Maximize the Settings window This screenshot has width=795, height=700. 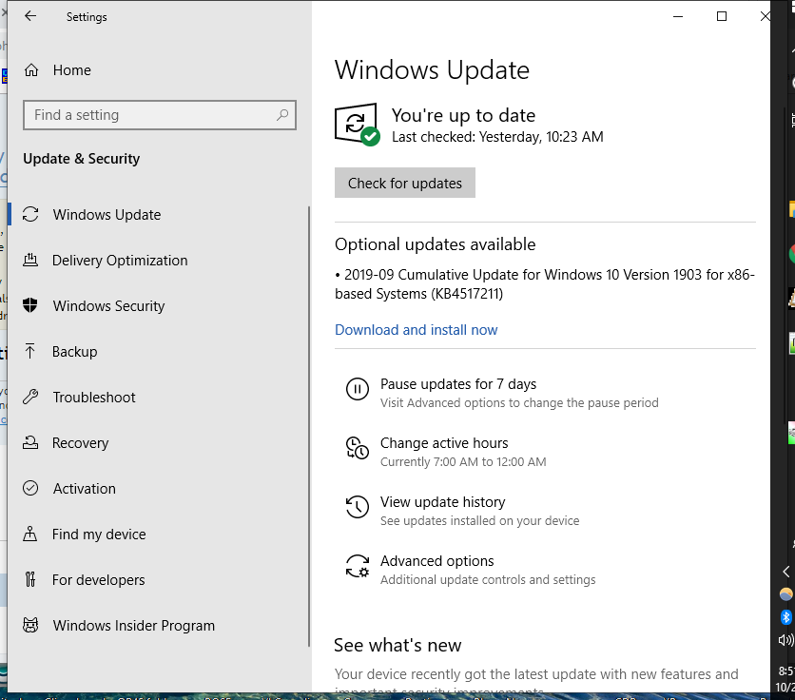(x=722, y=16)
